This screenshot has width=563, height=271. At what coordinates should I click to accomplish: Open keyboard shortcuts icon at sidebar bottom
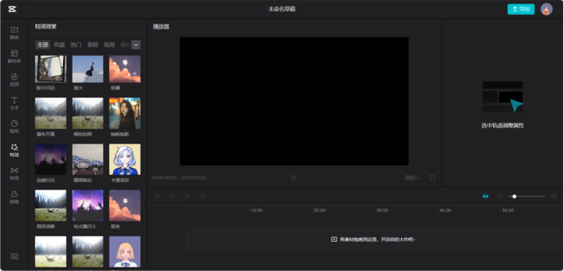pos(15,256)
